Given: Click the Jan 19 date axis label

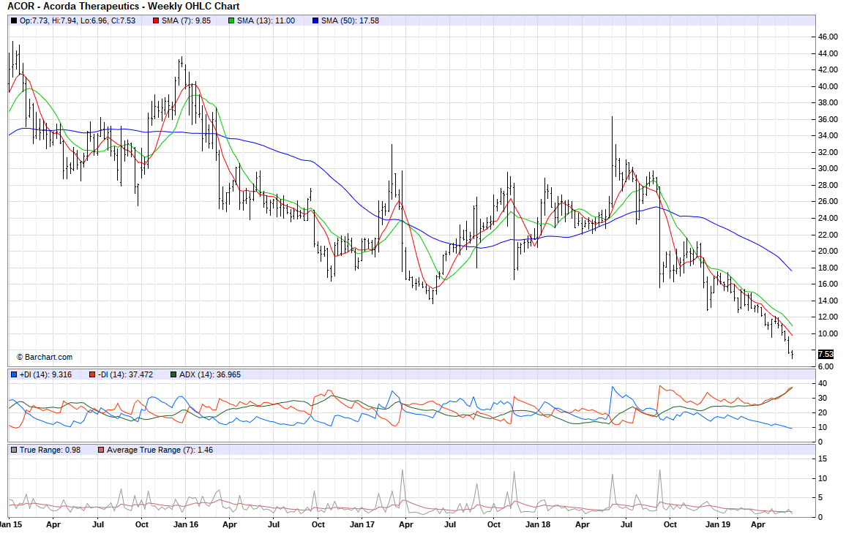Looking at the screenshot, I should [x=716, y=524].
